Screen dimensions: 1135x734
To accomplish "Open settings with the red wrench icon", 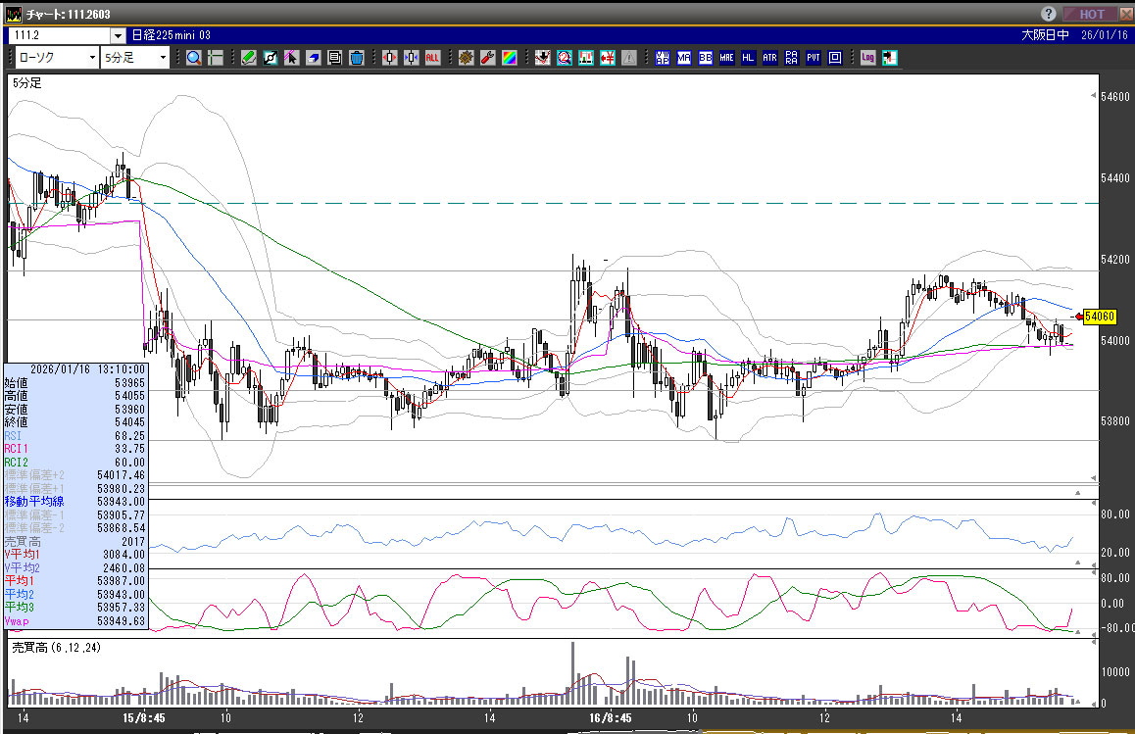I will click(487, 58).
